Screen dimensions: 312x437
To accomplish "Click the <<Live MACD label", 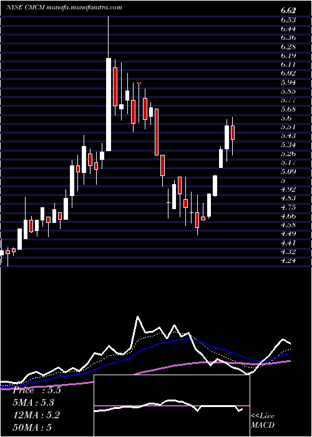I will [x=263, y=421].
